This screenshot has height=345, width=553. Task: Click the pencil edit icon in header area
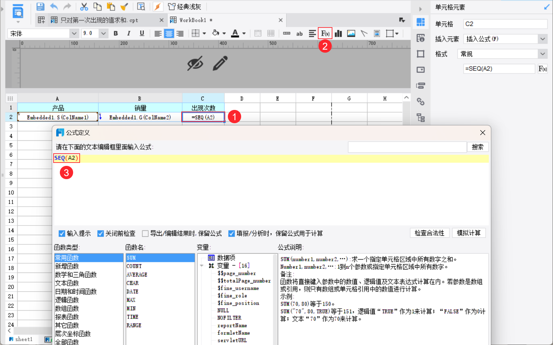click(x=220, y=63)
